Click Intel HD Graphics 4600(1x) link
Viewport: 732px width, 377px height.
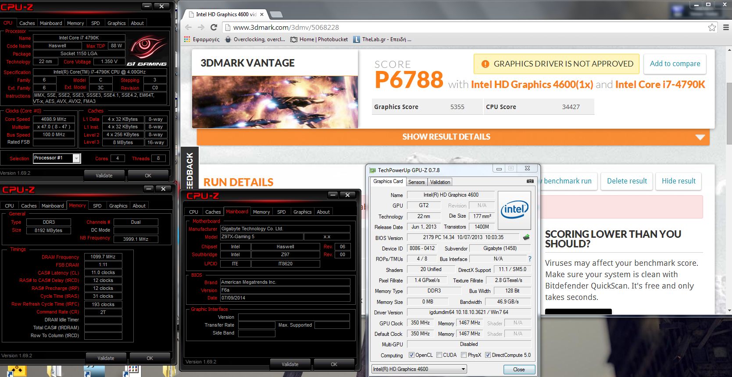532,85
